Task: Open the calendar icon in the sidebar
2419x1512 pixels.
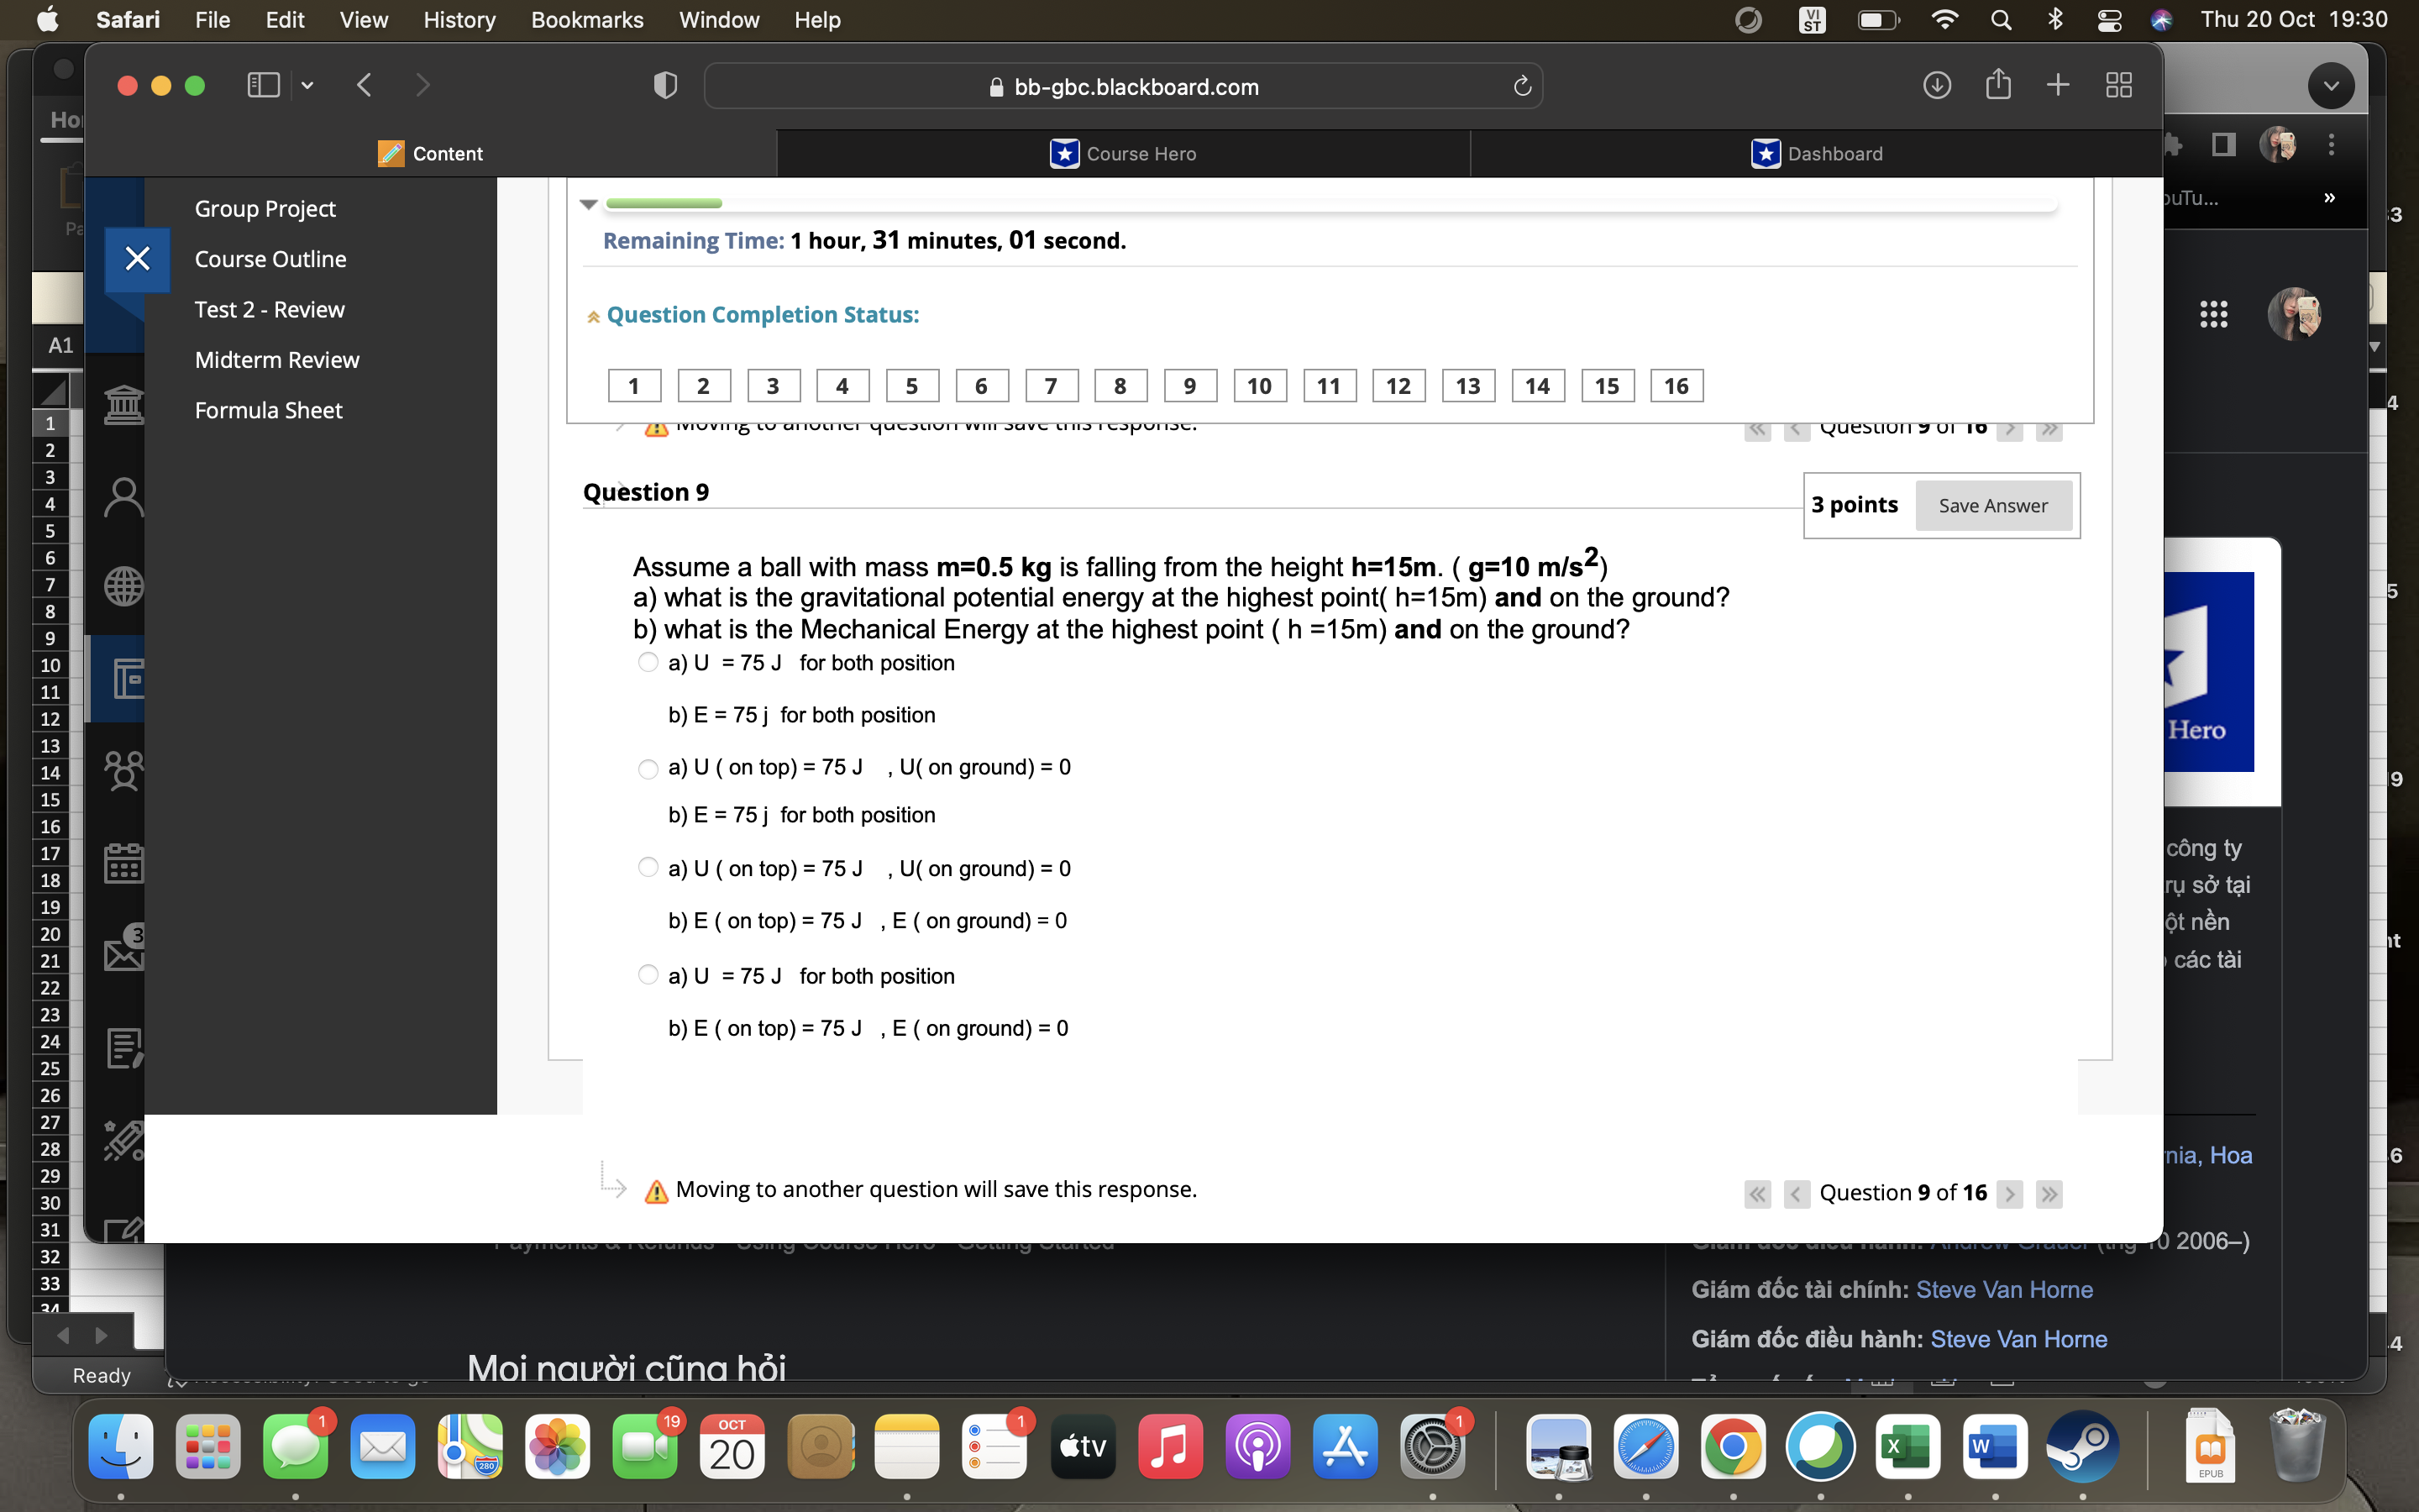Action: pos(124,862)
